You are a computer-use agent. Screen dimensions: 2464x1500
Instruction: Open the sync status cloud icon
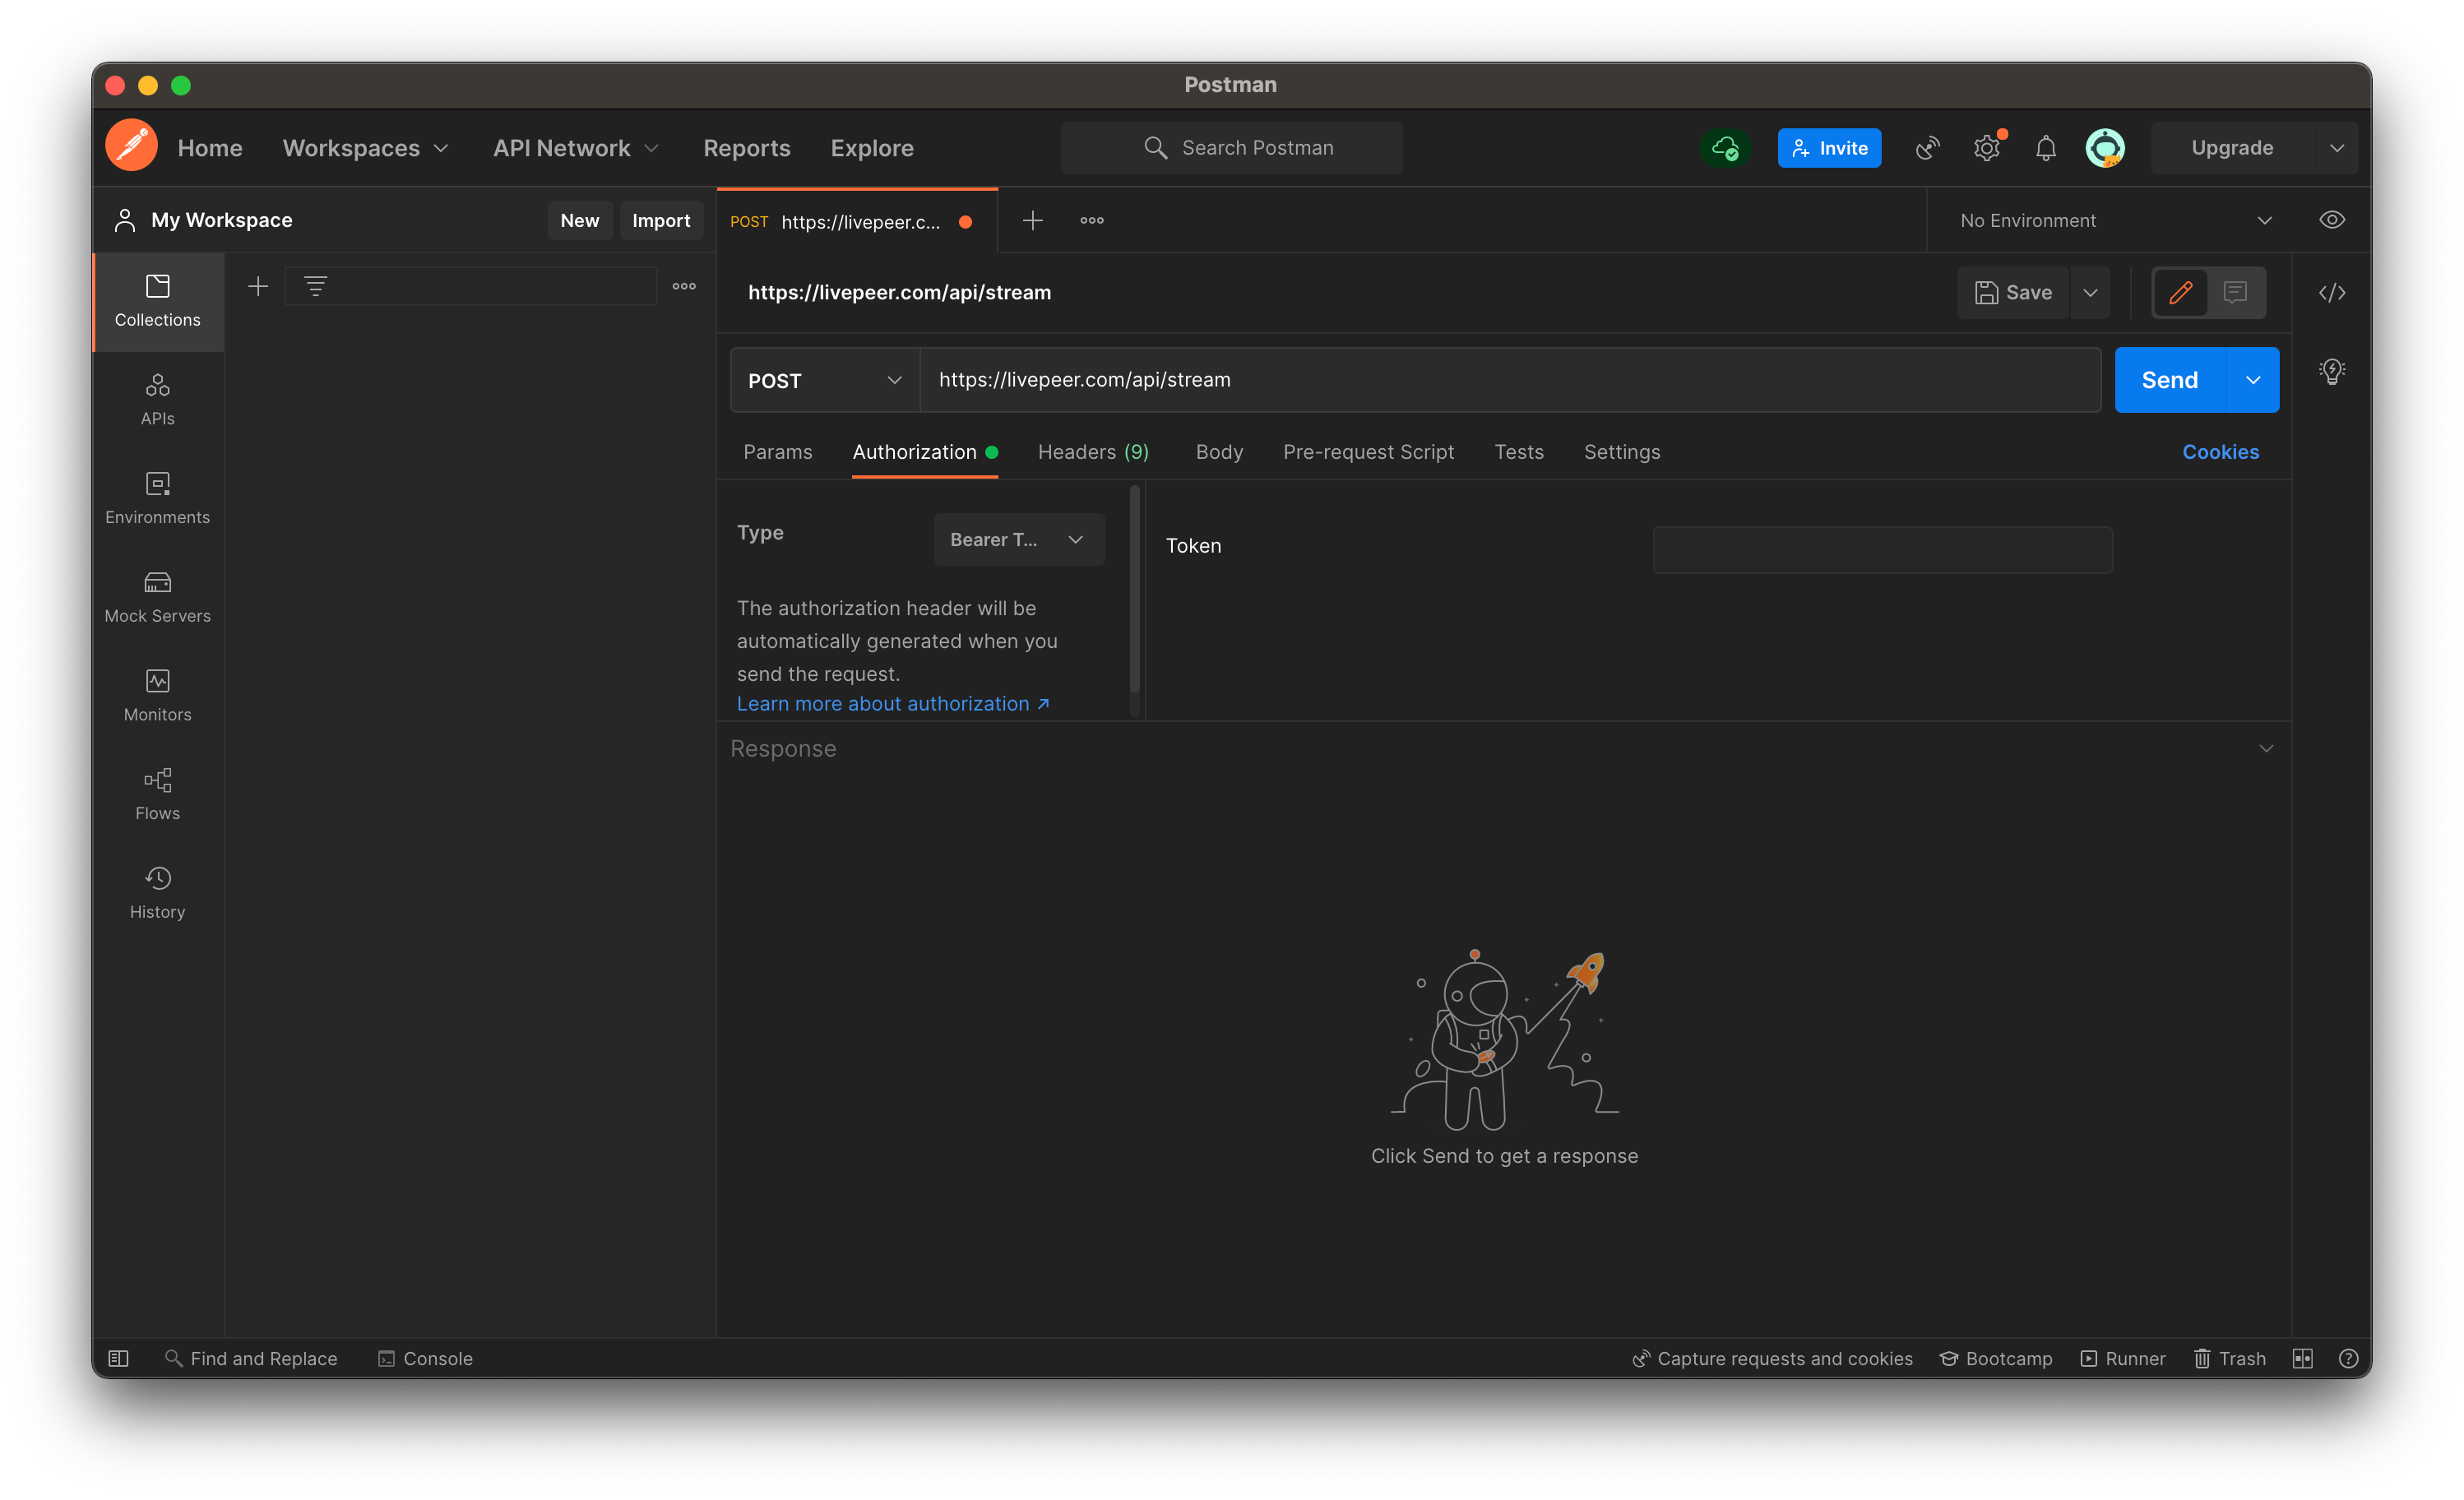coord(1725,148)
